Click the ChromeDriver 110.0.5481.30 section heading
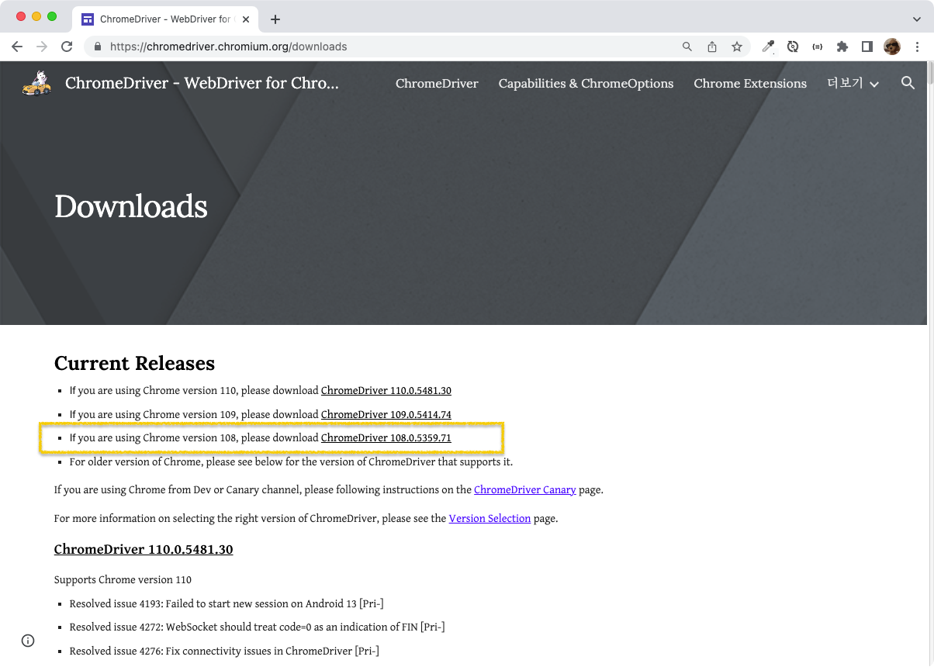Screen dimensions: 934x667 [x=144, y=550]
